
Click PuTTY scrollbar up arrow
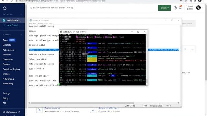pyautogui.click(x=147, y=35)
